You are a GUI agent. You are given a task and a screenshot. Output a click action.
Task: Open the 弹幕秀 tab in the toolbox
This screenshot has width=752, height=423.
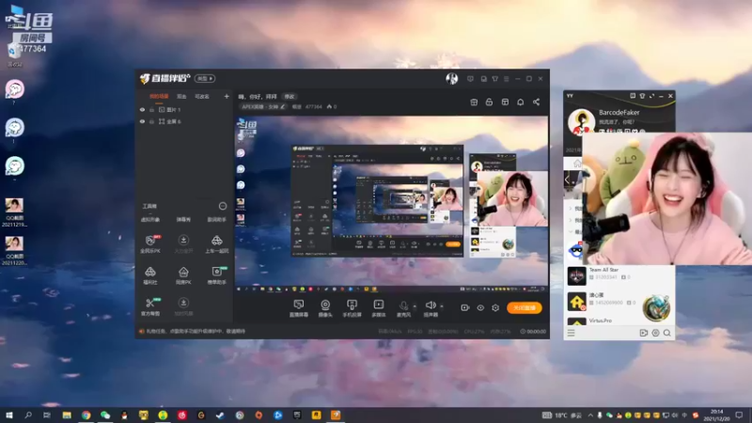tap(183, 220)
